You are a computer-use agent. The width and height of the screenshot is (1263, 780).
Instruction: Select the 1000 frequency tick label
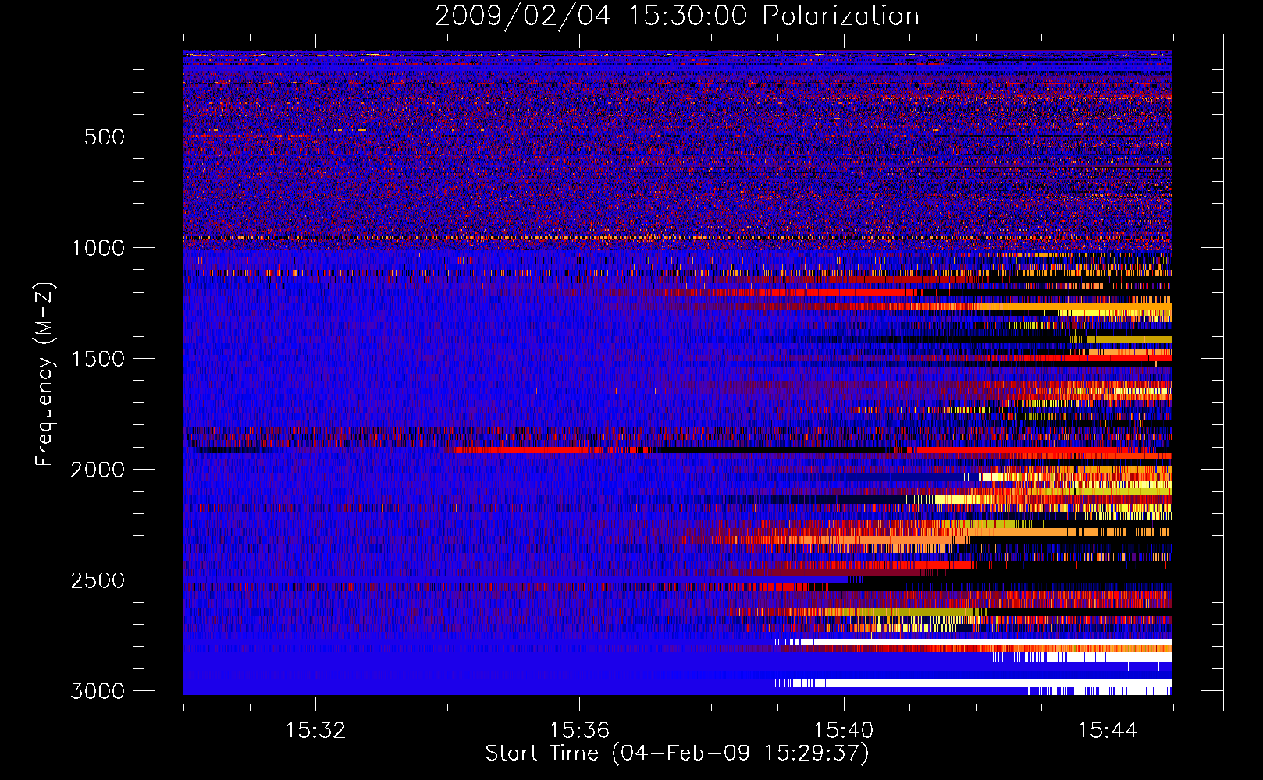[x=98, y=248]
